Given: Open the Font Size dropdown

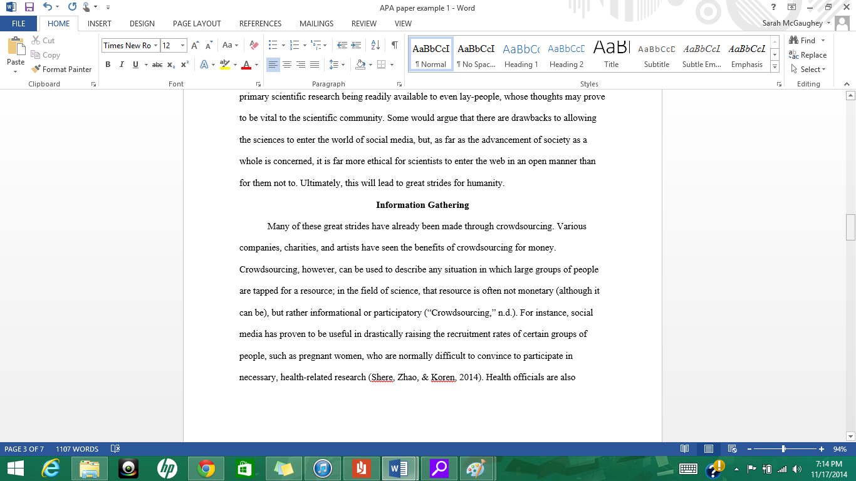Looking at the screenshot, I should point(182,45).
